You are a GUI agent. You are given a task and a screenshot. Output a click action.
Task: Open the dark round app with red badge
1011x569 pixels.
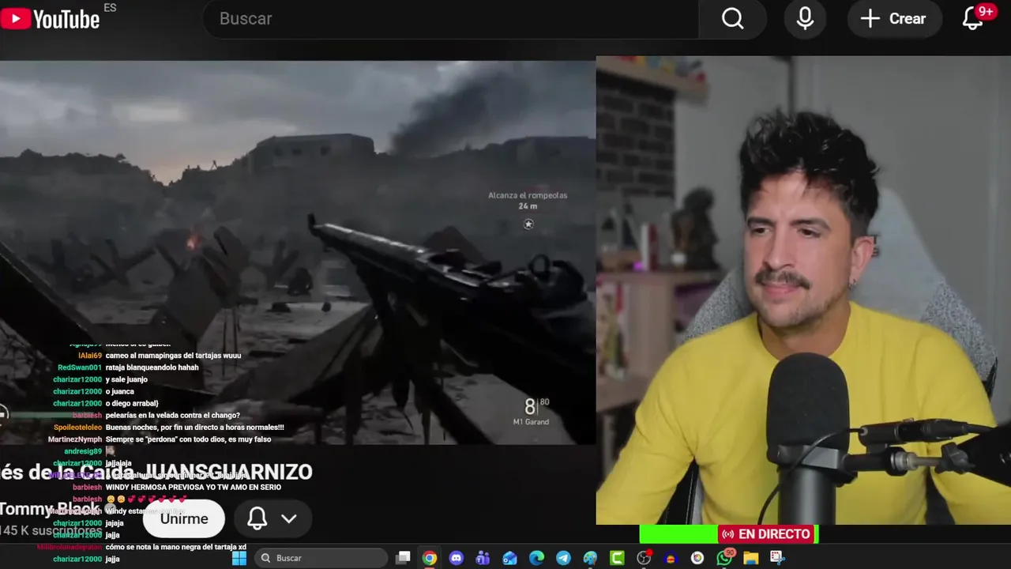pyautogui.click(x=644, y=558)
